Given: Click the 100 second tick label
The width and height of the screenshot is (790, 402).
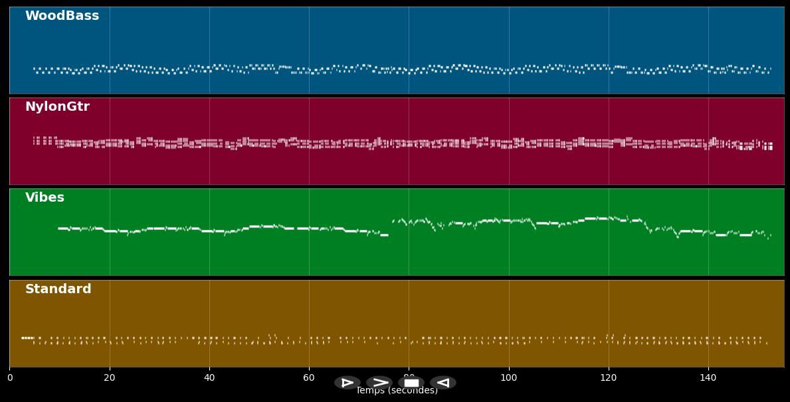Looking at the screenshot, I should [509, 378].
